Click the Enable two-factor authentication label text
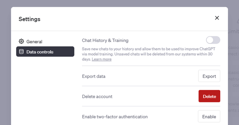The width and height of the screenshot is (239, 125). coord(115,116)
